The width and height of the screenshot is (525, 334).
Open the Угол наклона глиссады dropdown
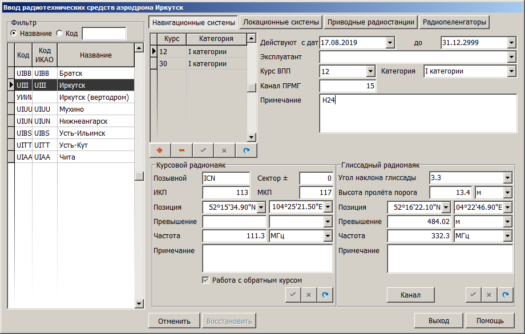click(507, 178)
